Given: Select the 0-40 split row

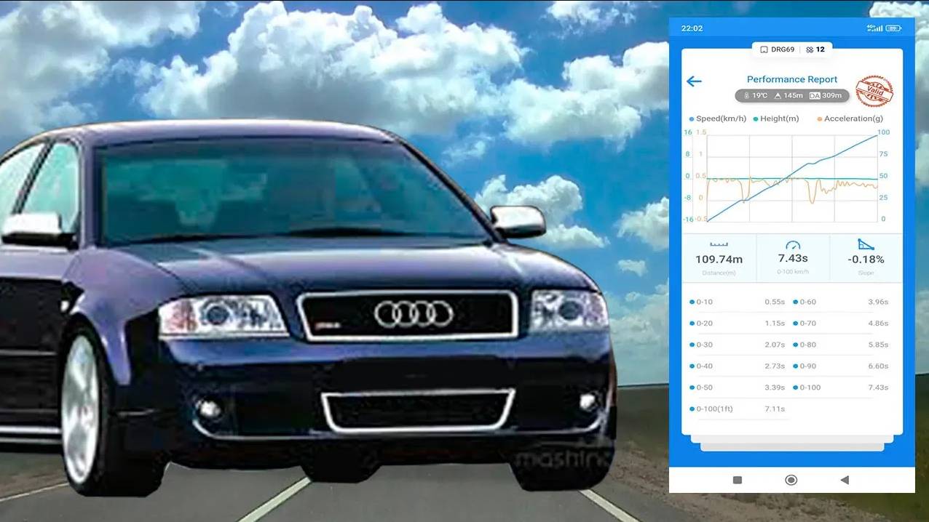Looking at the screenshot, I should click(x=737, y=366).
